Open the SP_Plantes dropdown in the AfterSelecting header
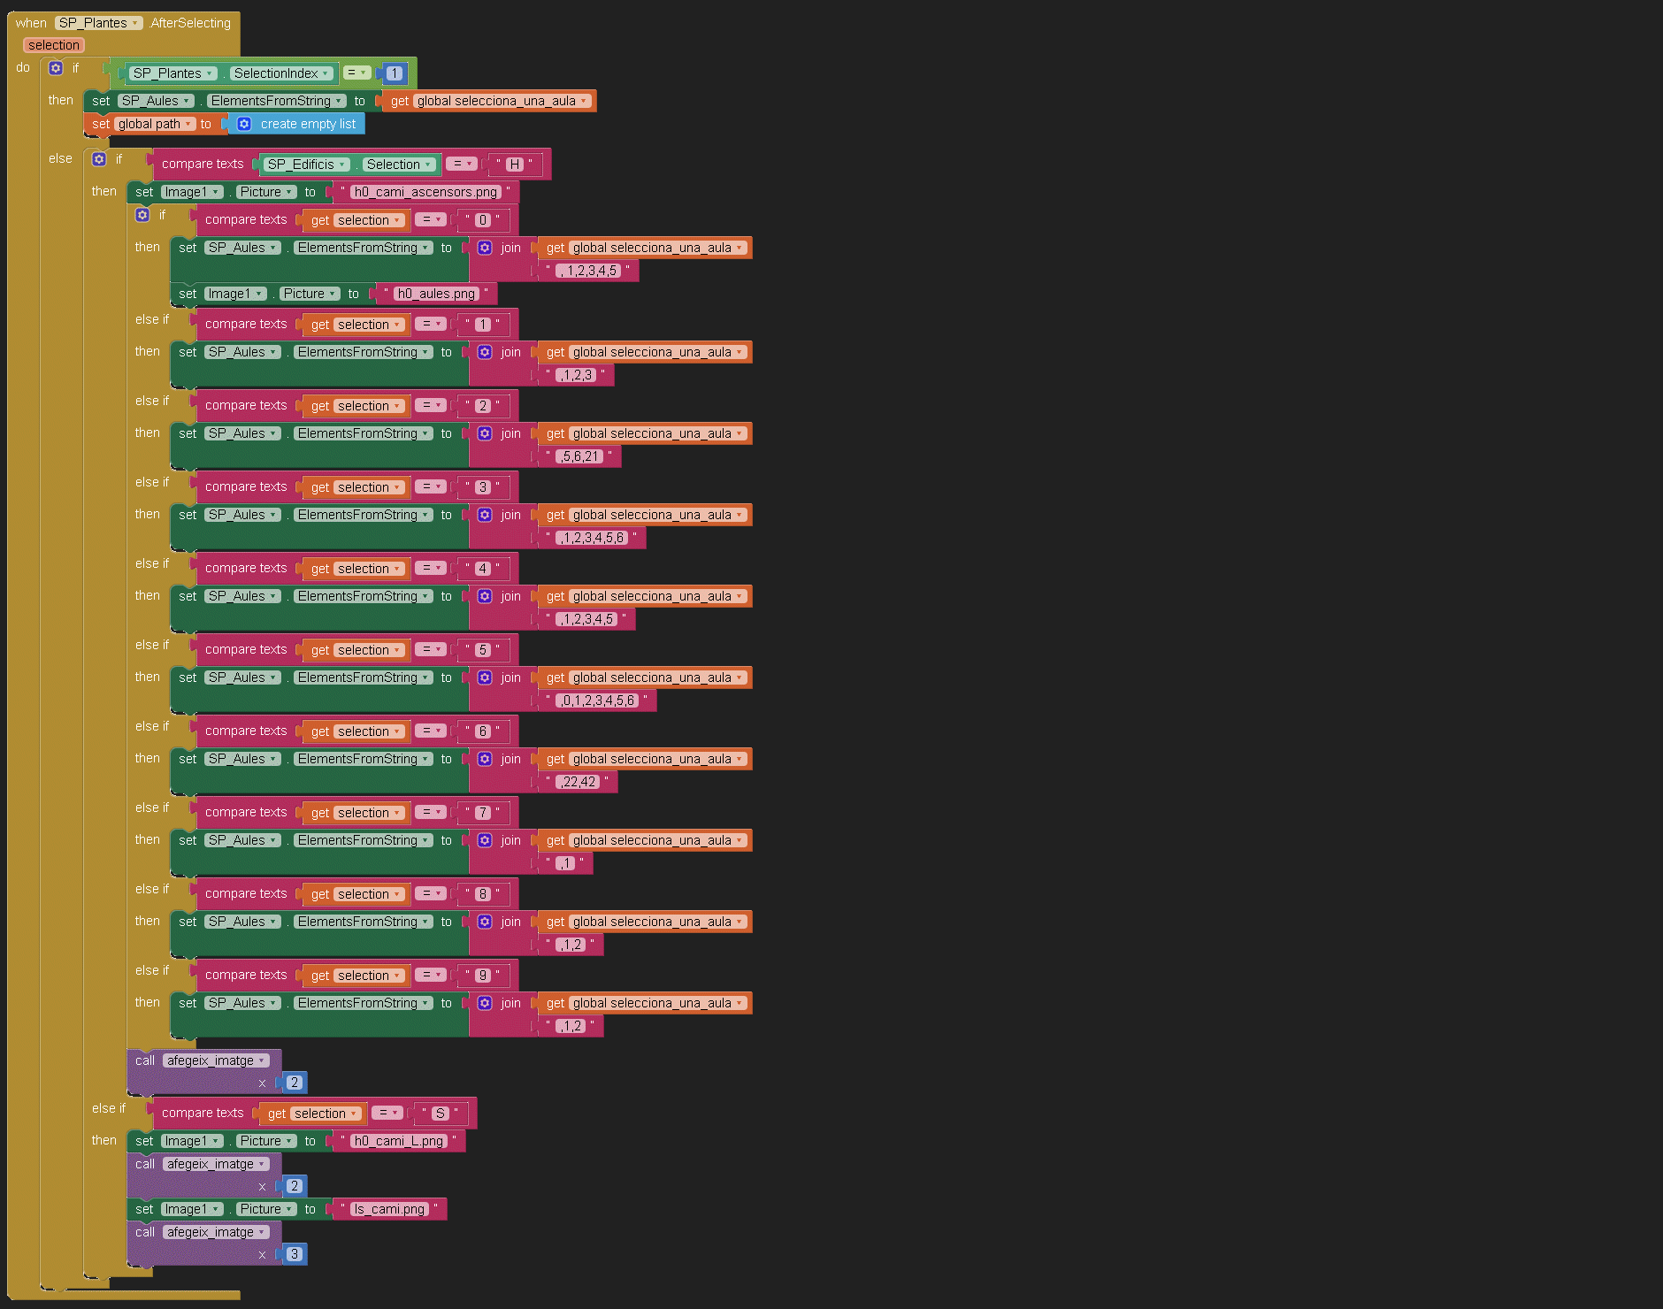 click(x=98, y=23)
